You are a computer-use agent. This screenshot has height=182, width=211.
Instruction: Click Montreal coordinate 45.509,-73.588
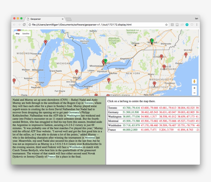[x=131, y=121]
